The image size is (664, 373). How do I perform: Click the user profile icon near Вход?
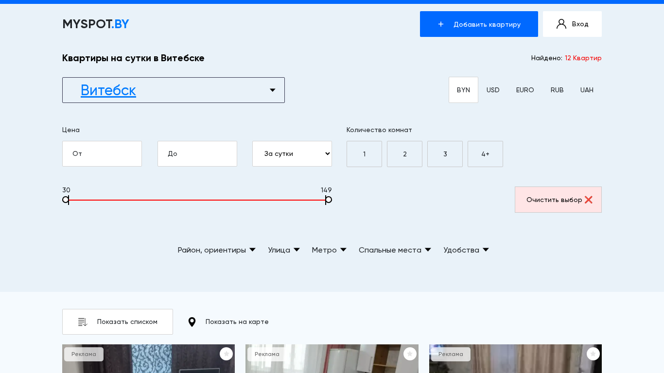[561, 24]
